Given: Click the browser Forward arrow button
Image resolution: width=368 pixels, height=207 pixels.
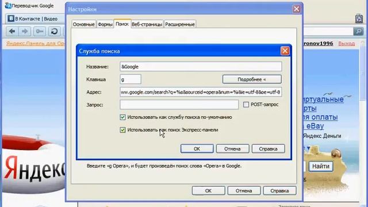Looking at the screenshot, I should (x=25, y=32).
